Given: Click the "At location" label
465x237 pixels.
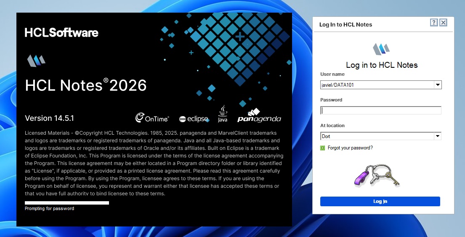Looking at the screenshot, I should 332,125.
